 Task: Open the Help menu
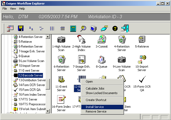point(22,9)
